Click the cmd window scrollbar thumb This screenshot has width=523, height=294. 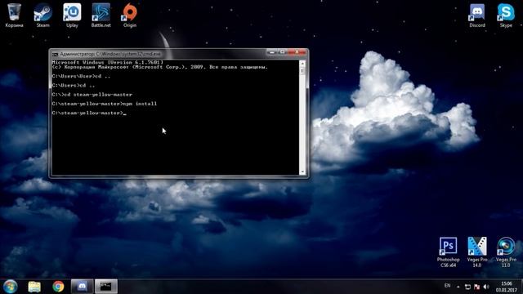click(302, 71)
